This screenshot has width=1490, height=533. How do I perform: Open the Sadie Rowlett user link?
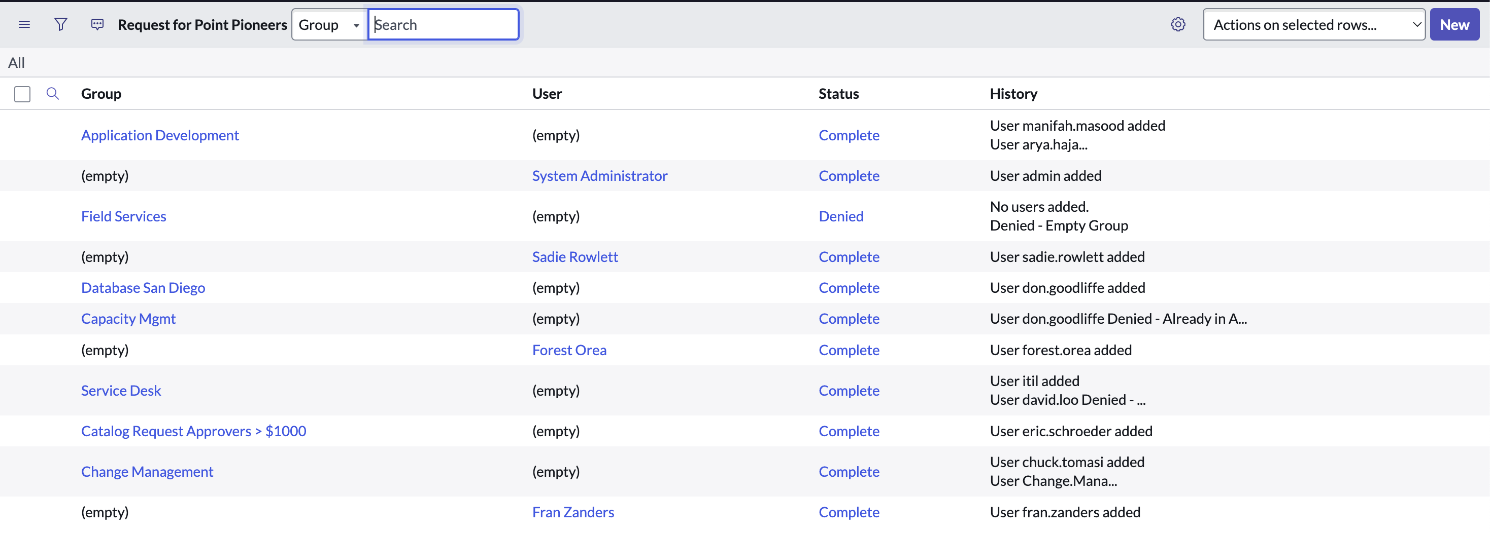[x=574, y=256]
